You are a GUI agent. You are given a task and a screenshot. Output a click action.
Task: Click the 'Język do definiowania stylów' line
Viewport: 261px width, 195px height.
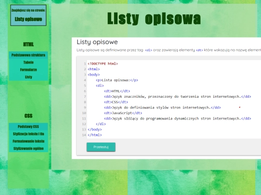[x=162, y=108]
